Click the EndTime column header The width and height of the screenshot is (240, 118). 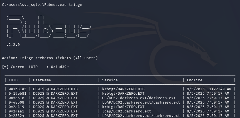195,80
